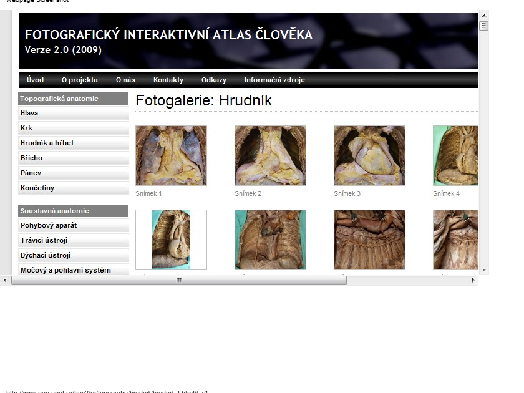Open the second-row thumbnail below Snímek 4

[x=455, y=240]
